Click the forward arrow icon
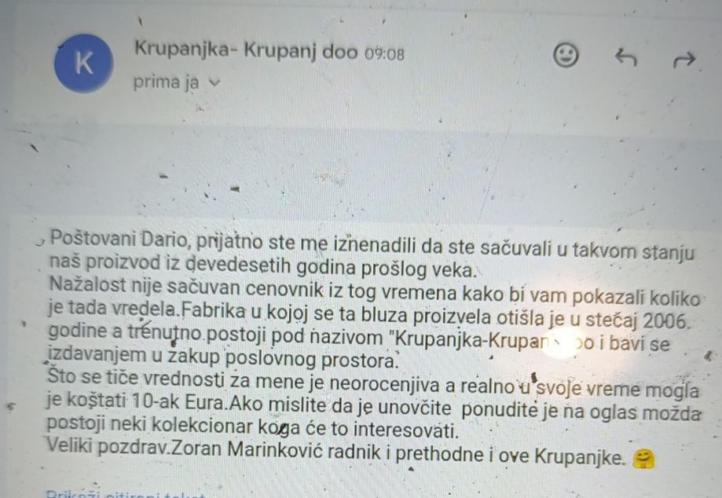The image size is (722, 498). coord(684,60)
